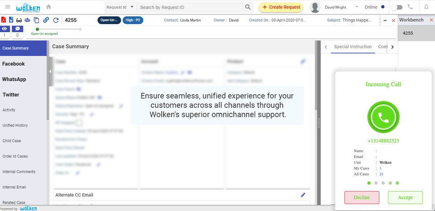Edit the Product section pencil
435x211 pixels.
tap(303, 62)
